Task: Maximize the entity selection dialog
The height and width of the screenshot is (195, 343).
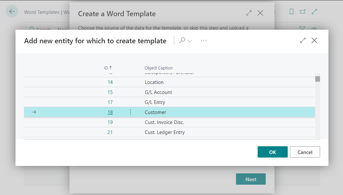Action: click(303, 40)
